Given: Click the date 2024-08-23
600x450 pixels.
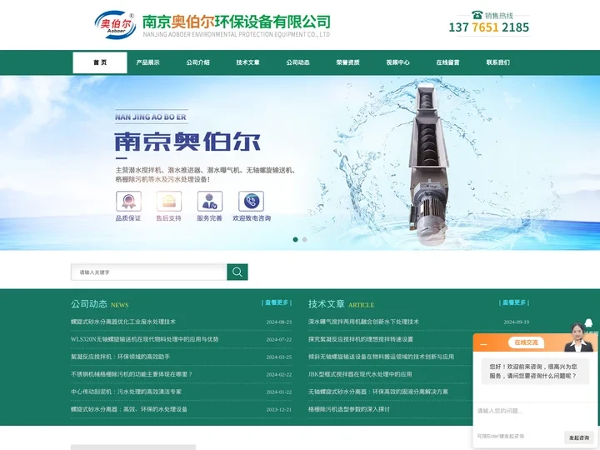Looking at the screenshot, I should coord(279,322).
